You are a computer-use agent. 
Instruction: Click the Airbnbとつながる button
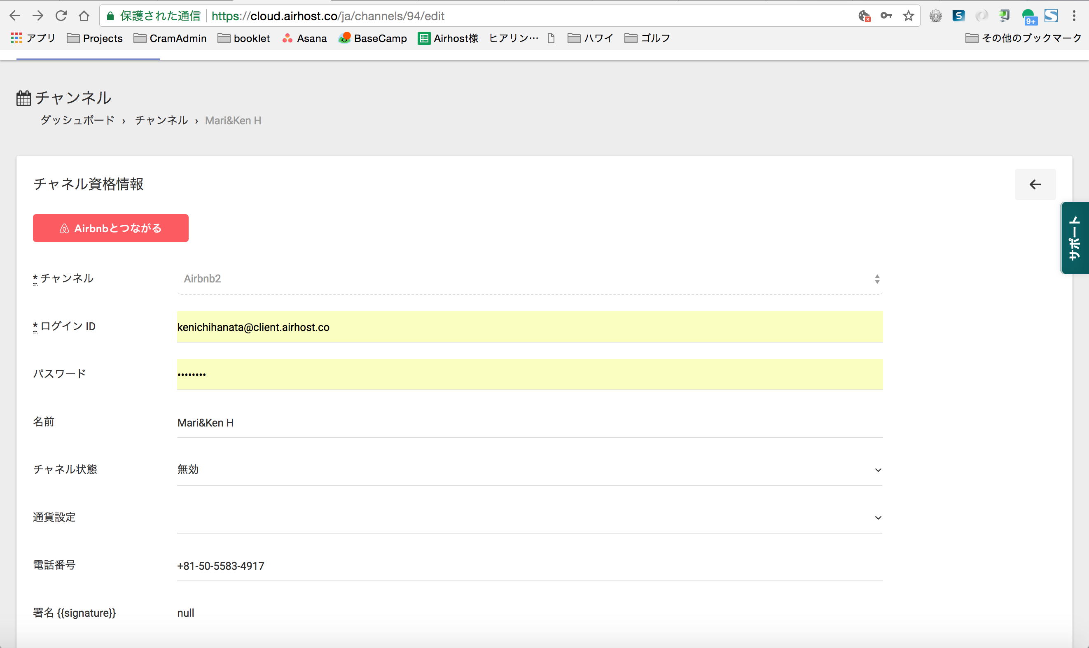[110, 228]
